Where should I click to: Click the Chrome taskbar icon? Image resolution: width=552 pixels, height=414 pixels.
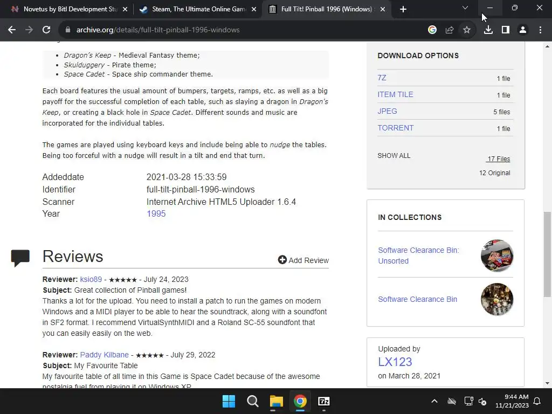point(300,401)
